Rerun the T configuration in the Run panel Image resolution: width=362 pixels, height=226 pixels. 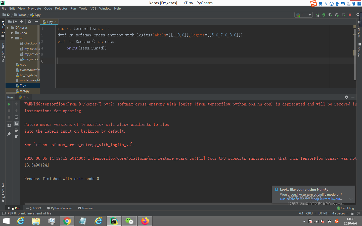click(x=9, y=104)
